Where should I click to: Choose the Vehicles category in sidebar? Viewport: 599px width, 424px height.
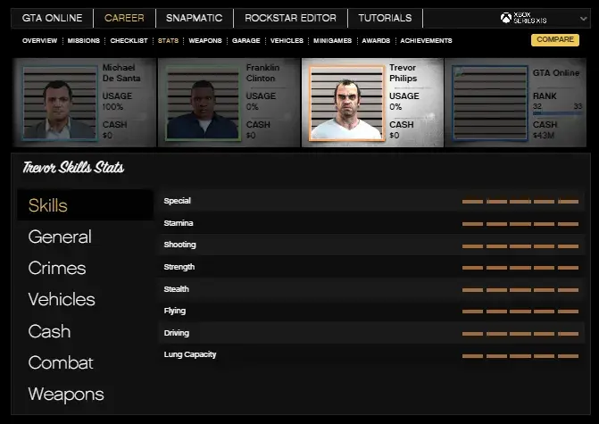coord(62,299)
